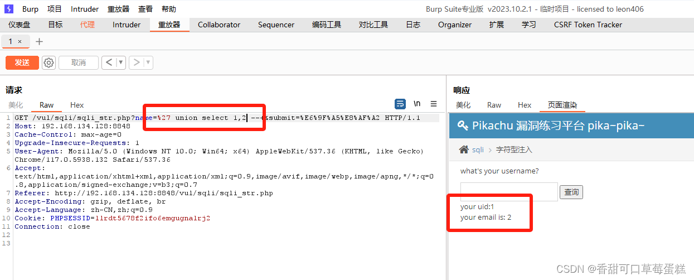Click the username input field
The height and width of the screenshot is (280, 694).
coord(509,192)
